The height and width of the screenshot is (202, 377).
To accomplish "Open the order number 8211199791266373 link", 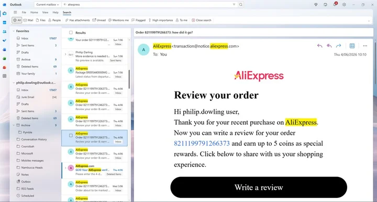I will click(202, 144).
